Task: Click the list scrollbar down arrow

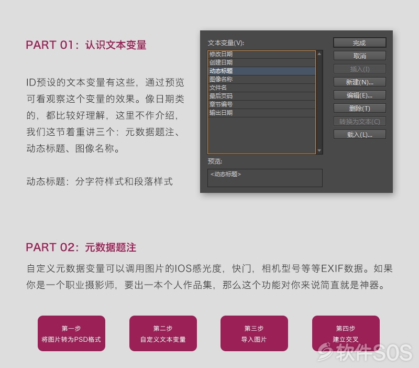Action: (x=319, y=150)
